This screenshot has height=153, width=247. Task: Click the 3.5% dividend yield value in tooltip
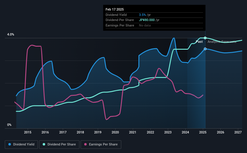(142, 15)
